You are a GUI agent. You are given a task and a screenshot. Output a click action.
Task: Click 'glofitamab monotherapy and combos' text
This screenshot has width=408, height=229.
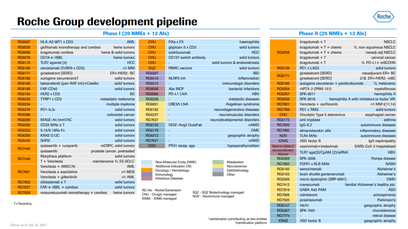[70, 47]
